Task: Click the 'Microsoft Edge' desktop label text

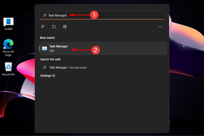Action: (8, 53)
